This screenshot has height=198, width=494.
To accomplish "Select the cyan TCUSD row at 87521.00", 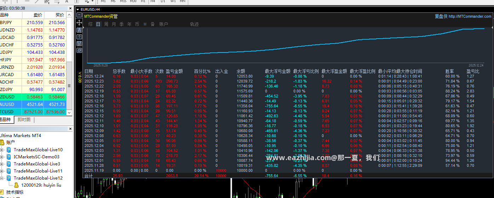I will 33,112.
